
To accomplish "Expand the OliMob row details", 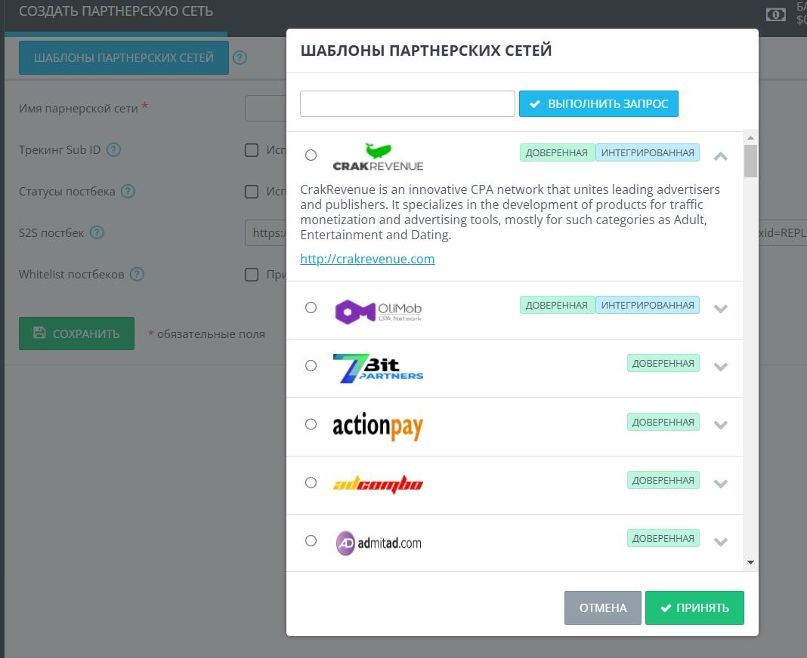I will [x=721, y=309].
